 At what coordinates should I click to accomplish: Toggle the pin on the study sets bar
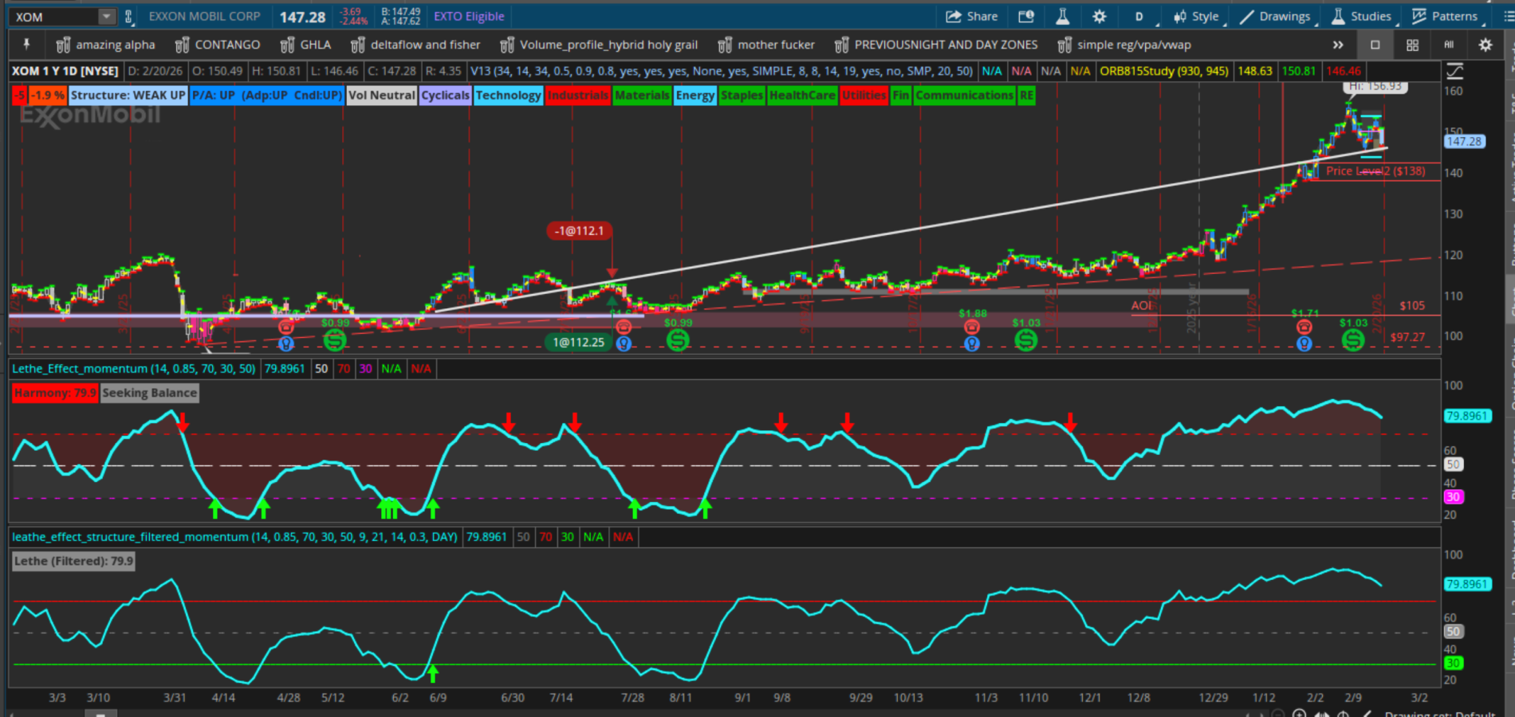click(x=26, y=45)
